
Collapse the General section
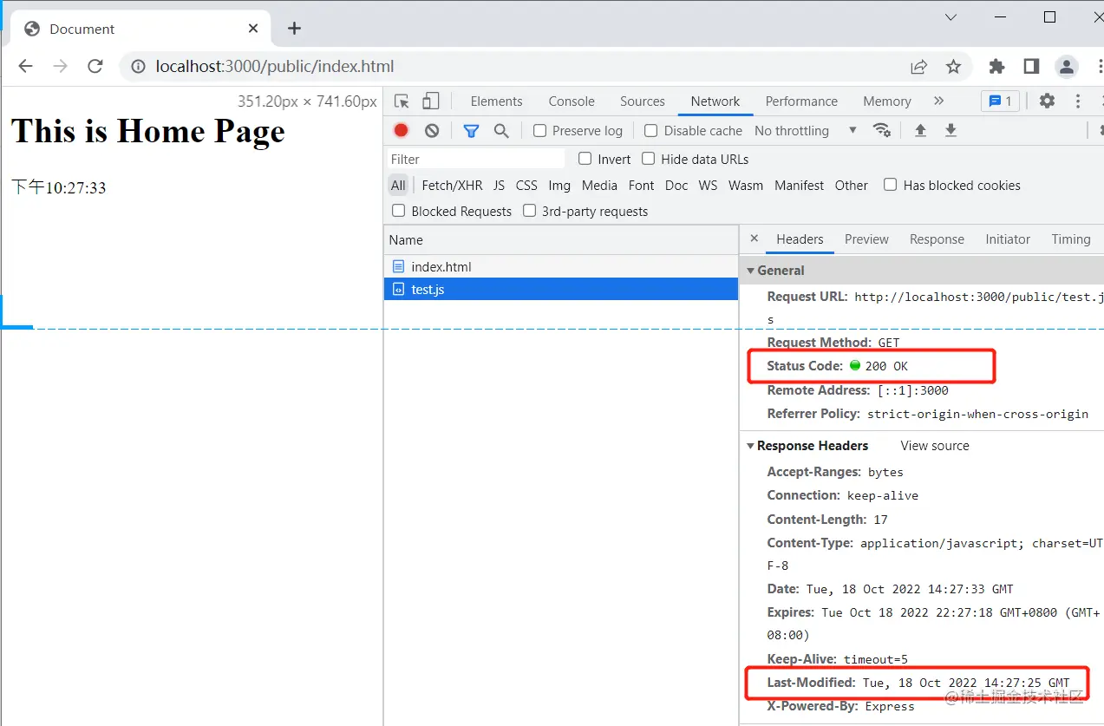tap(751, 271)
